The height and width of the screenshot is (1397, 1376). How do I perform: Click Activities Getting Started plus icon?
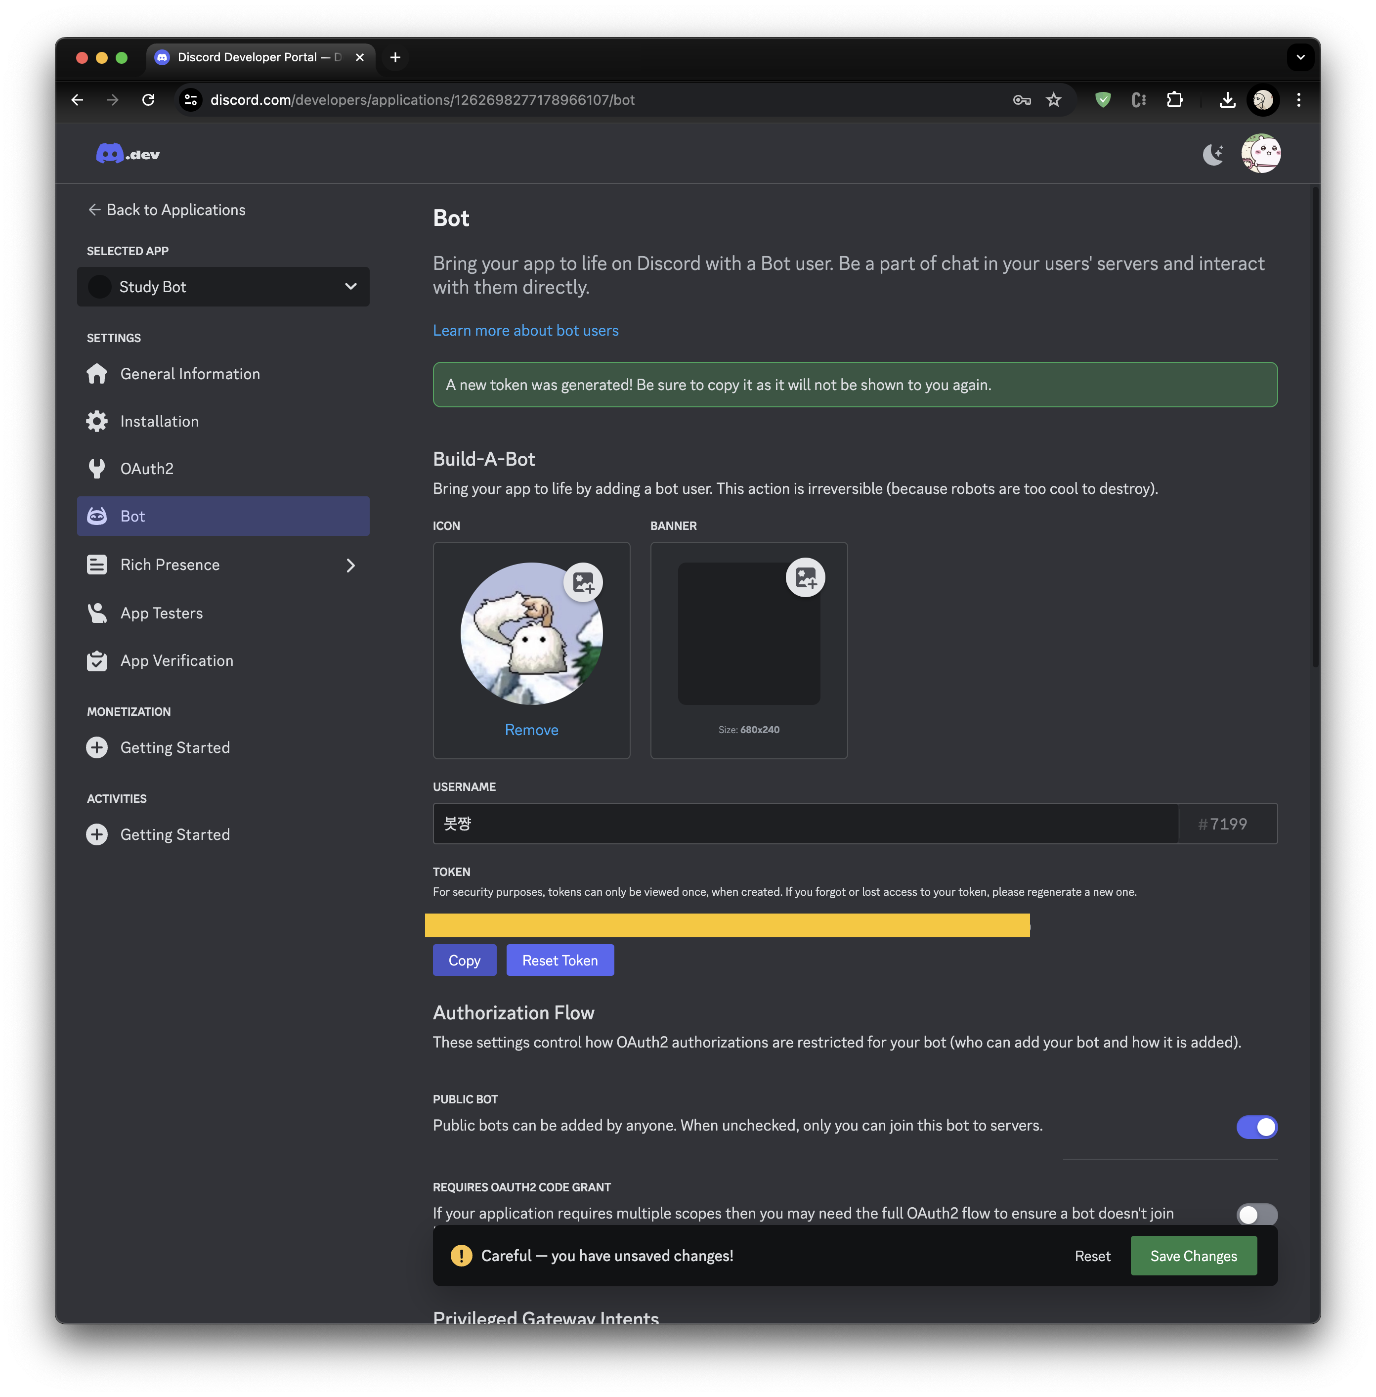pos(97,834)
